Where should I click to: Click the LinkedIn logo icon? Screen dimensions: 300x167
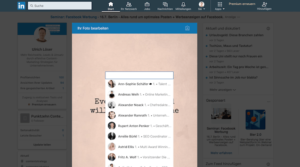pyautogui.click(x=21, y=6)
